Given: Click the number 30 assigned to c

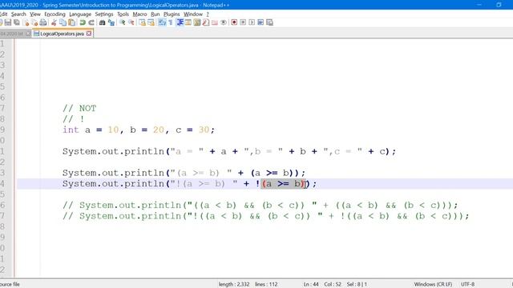Looking at the screenshot, I should pyautogui.click(x=204, y=130).
